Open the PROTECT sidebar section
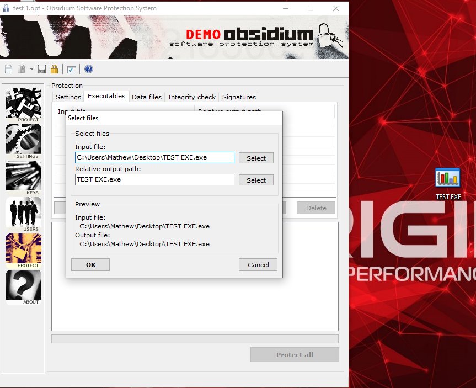Image resolution: width=476 pixels, height=388 pixels. pyautogui.click(x=24, y=251)
